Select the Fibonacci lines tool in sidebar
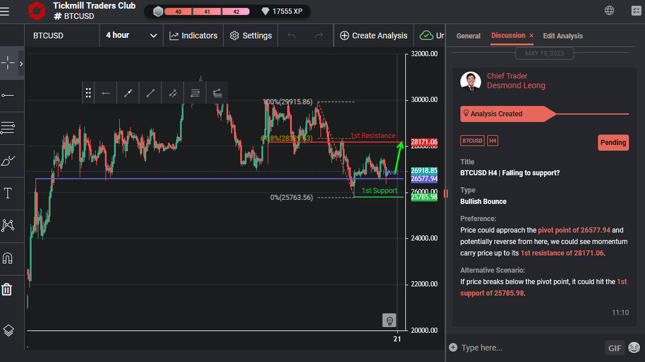645x362 pixels. point(8,128)
